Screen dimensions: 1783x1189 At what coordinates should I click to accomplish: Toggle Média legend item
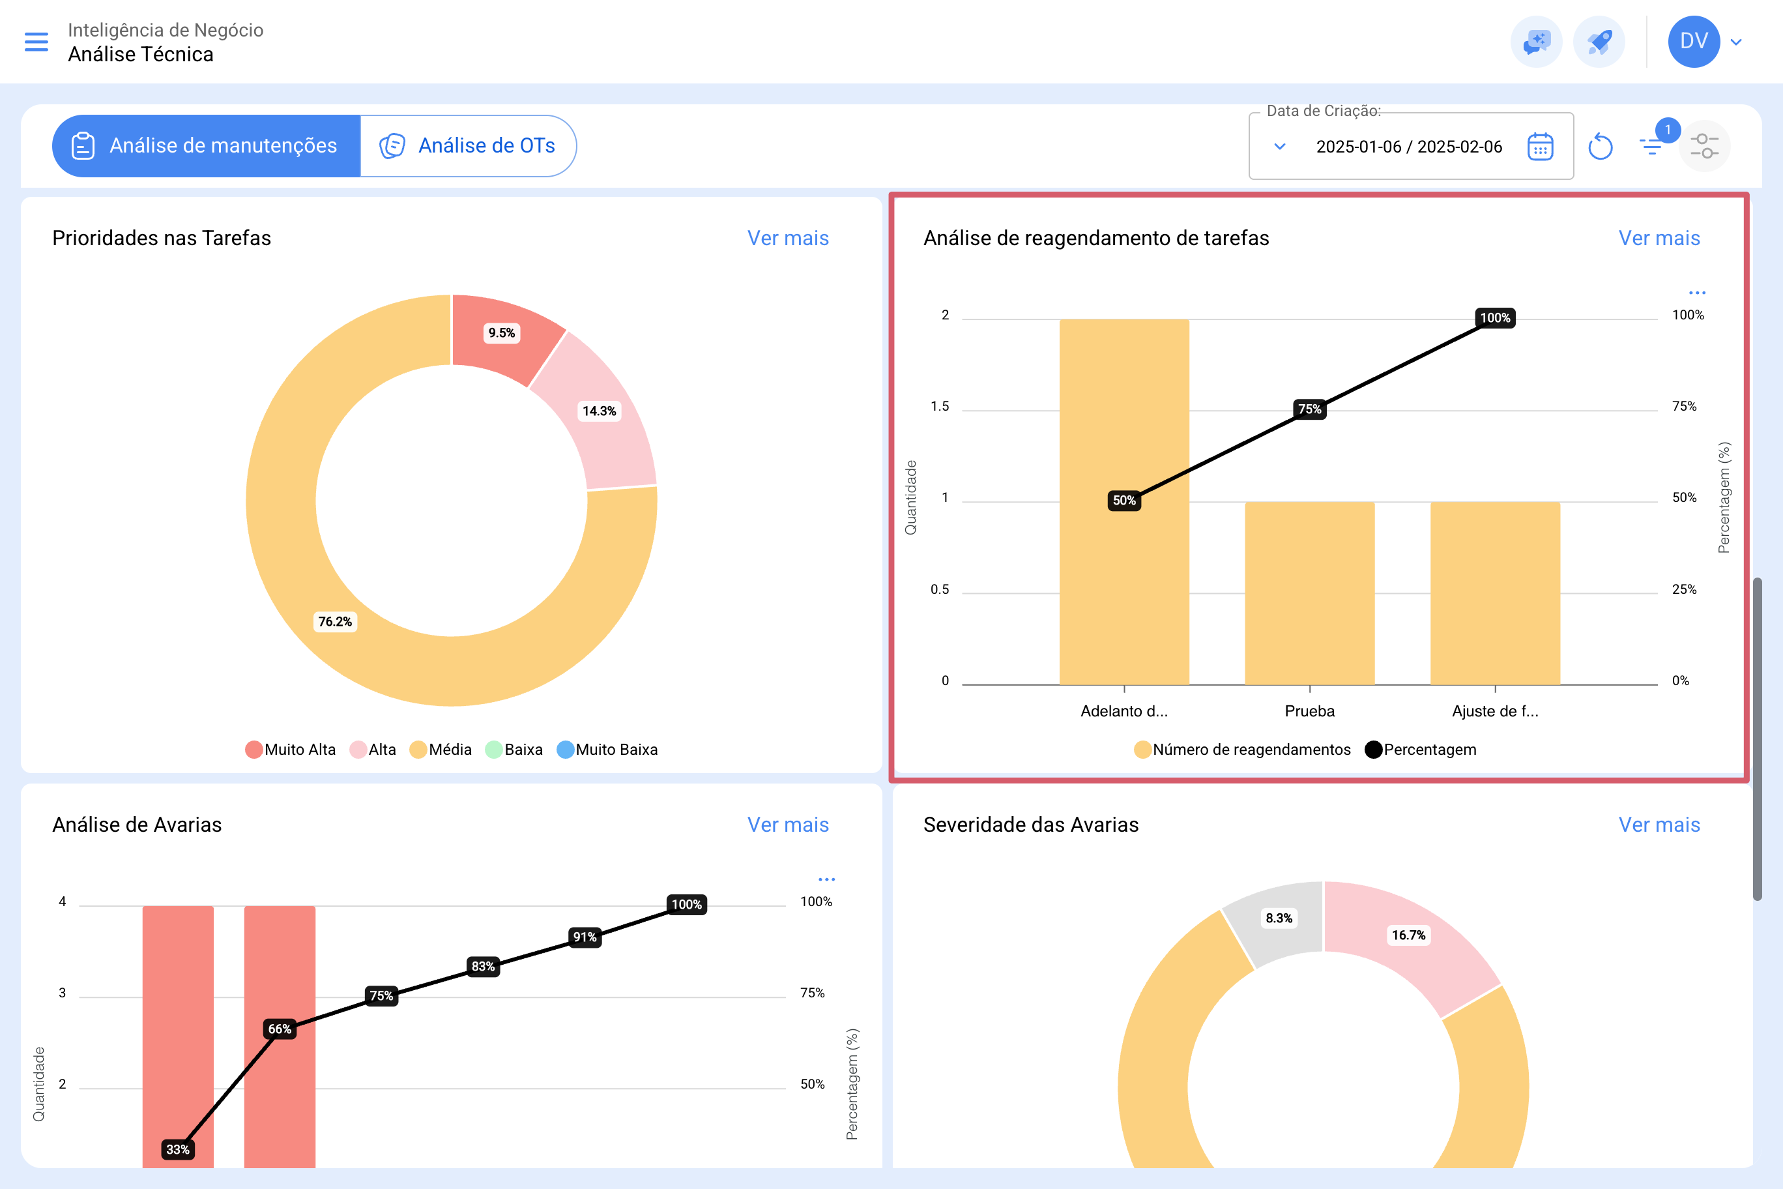pos(441,750)
